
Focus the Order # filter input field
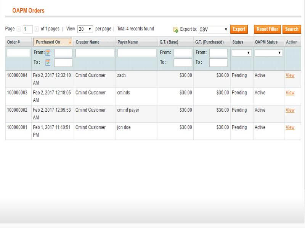coord(18,53)
